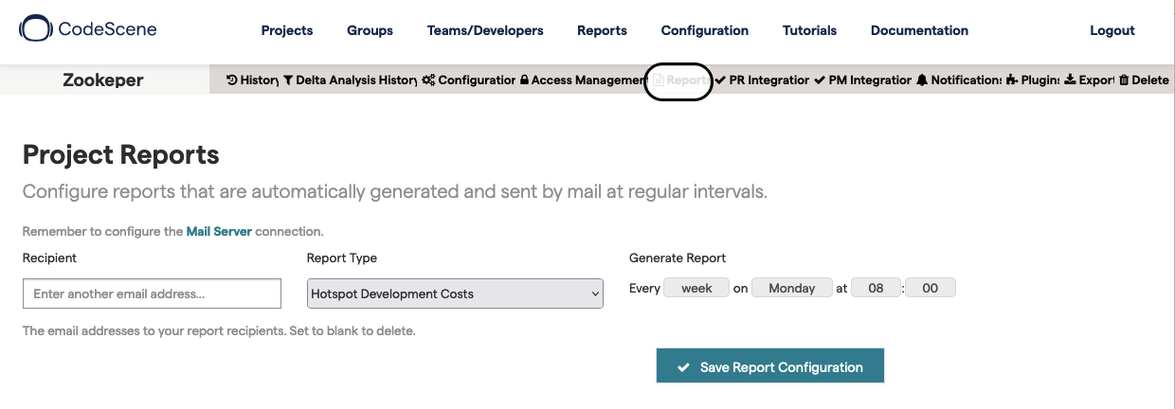
Task: Open project Configuration gears icon
Action: click(428, 80)
